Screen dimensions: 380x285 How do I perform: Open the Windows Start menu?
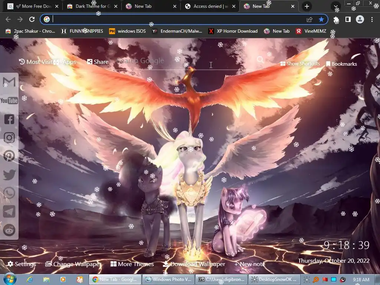[10, 279]
